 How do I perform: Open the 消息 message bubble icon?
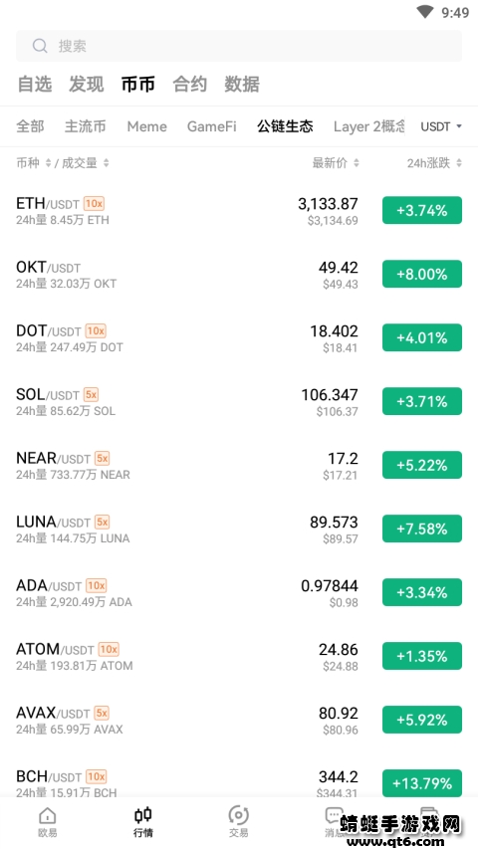tap(333, 815)
